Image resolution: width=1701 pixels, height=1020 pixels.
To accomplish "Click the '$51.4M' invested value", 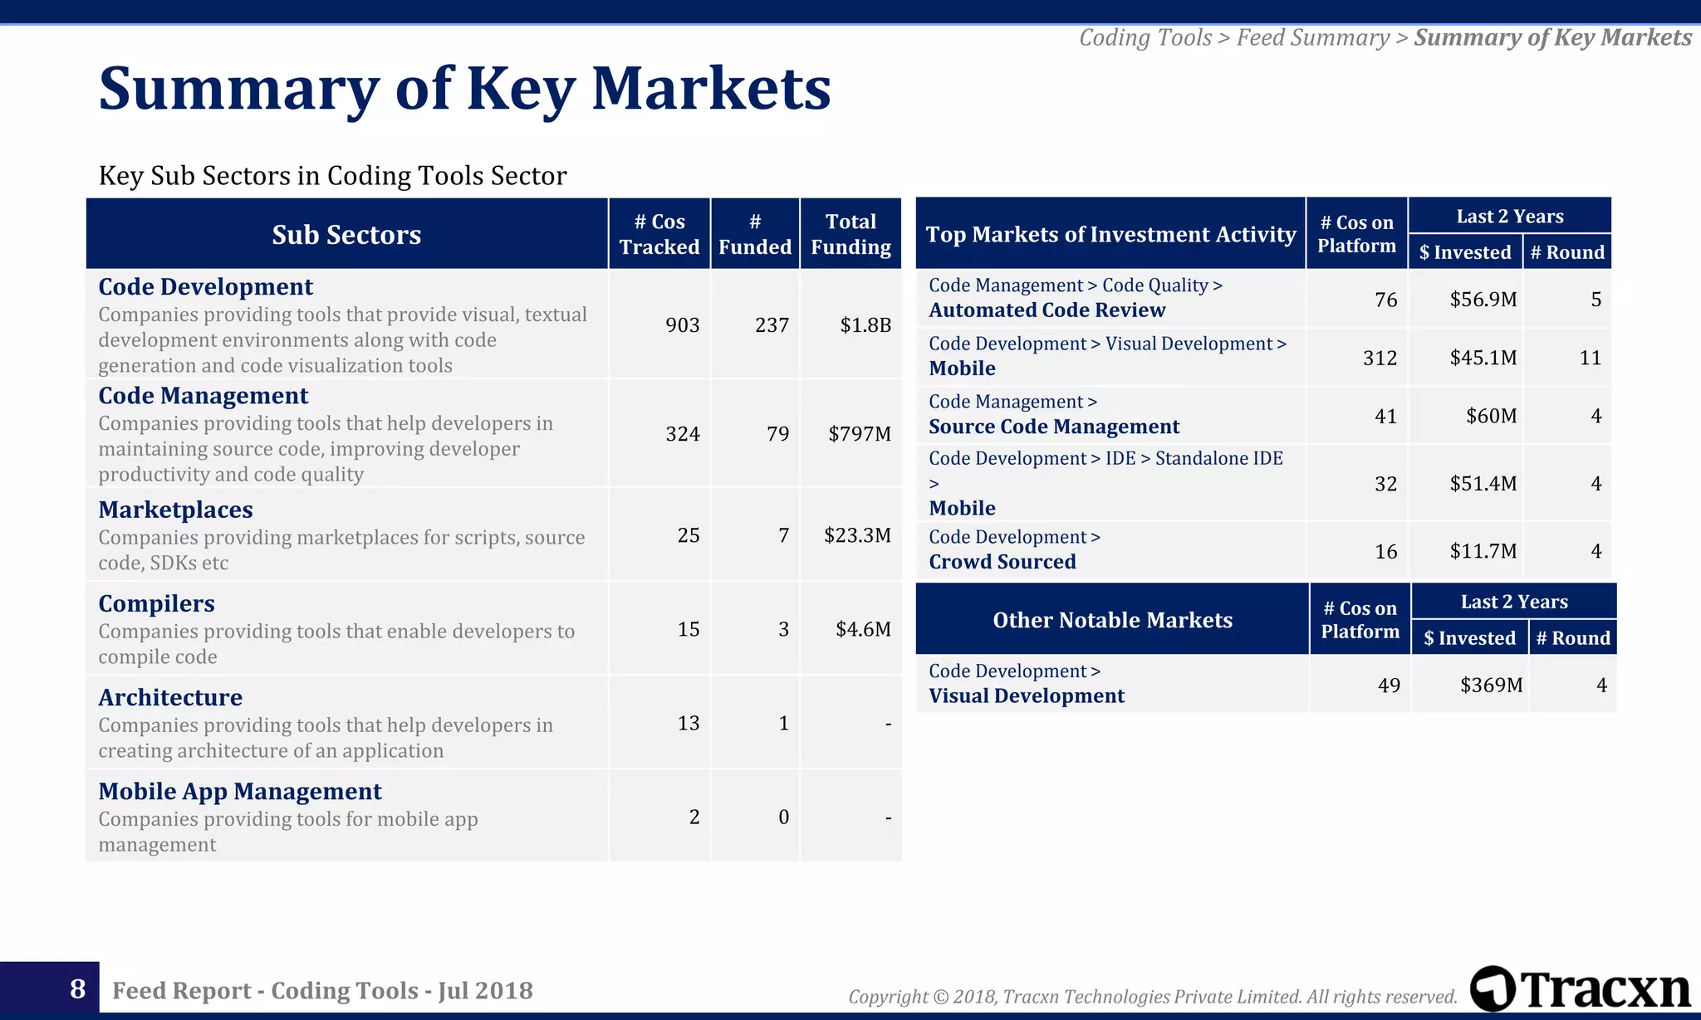I will pos(1483,483).
